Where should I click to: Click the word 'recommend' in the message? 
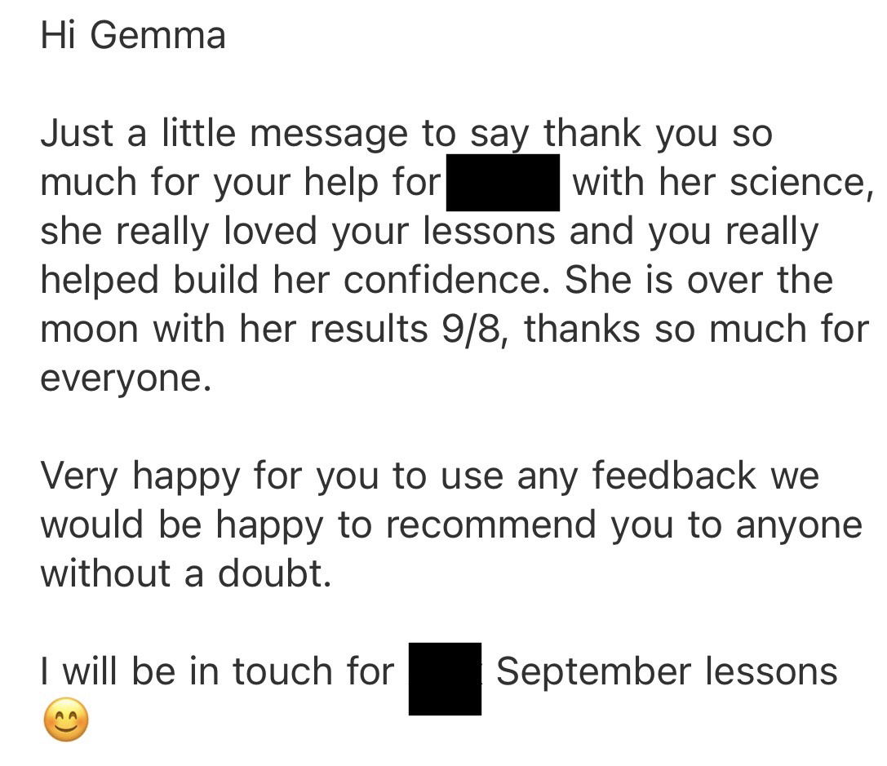[491, 525]
